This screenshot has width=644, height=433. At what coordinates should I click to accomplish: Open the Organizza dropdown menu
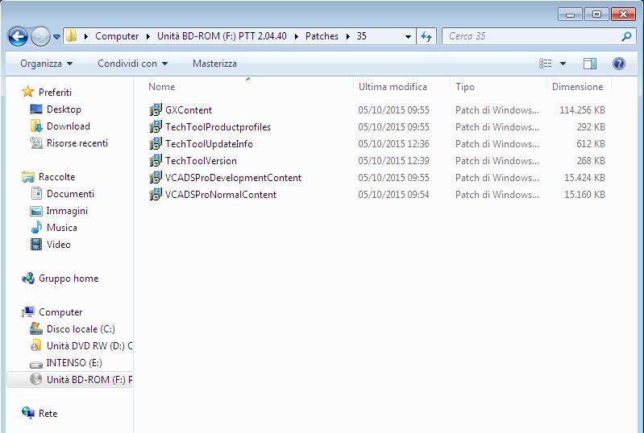pyautogui.click(x=46, y=64)
